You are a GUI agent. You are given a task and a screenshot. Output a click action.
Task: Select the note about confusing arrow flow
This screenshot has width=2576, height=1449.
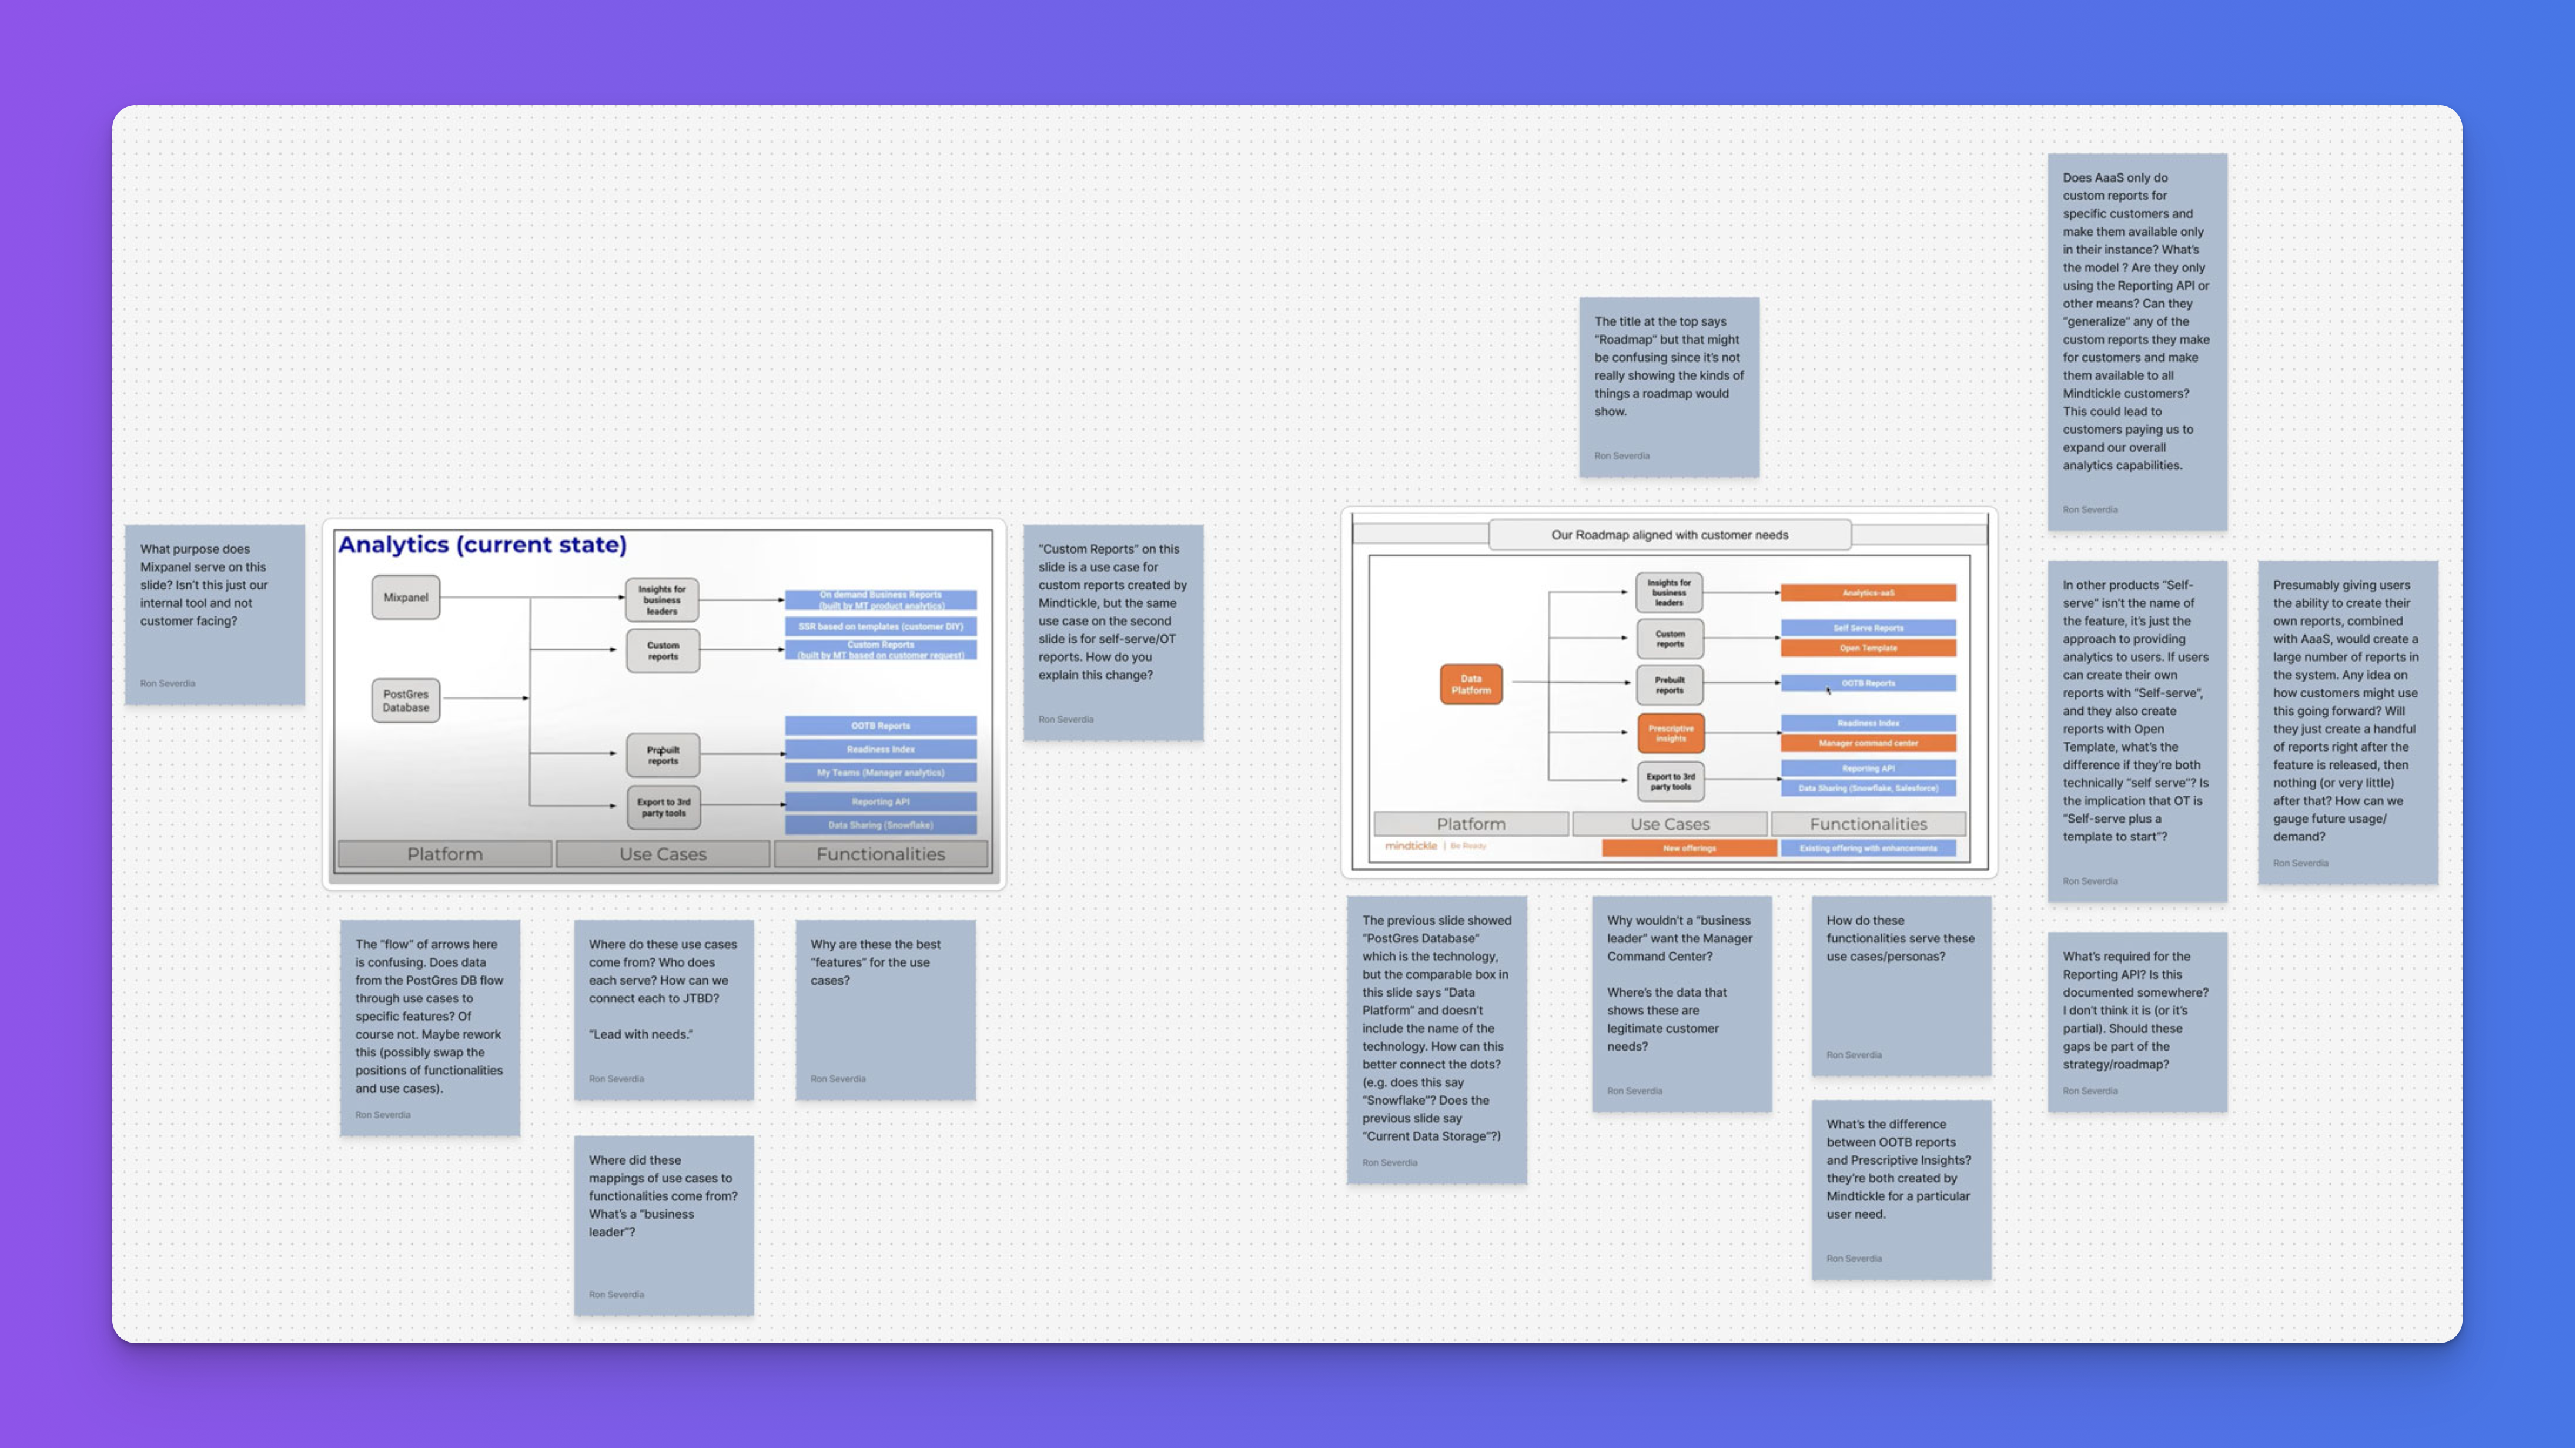tap(430, 1027)
